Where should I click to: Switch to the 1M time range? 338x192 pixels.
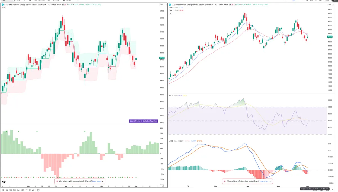pos(10,190)
